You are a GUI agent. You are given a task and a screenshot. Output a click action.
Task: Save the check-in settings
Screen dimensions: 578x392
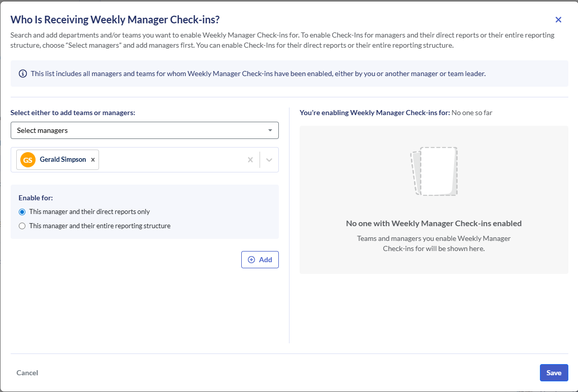(x=554, y=373)
